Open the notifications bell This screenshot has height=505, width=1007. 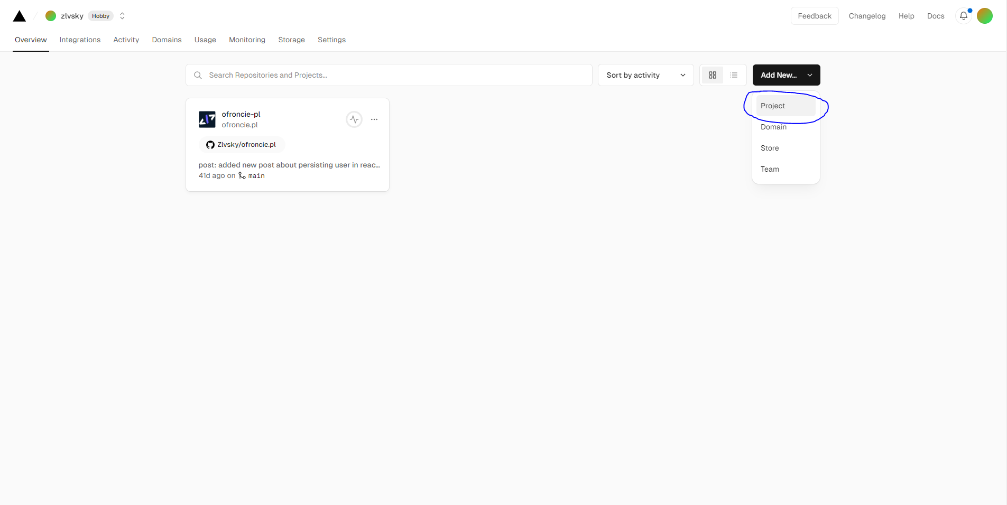coord(964,16)
